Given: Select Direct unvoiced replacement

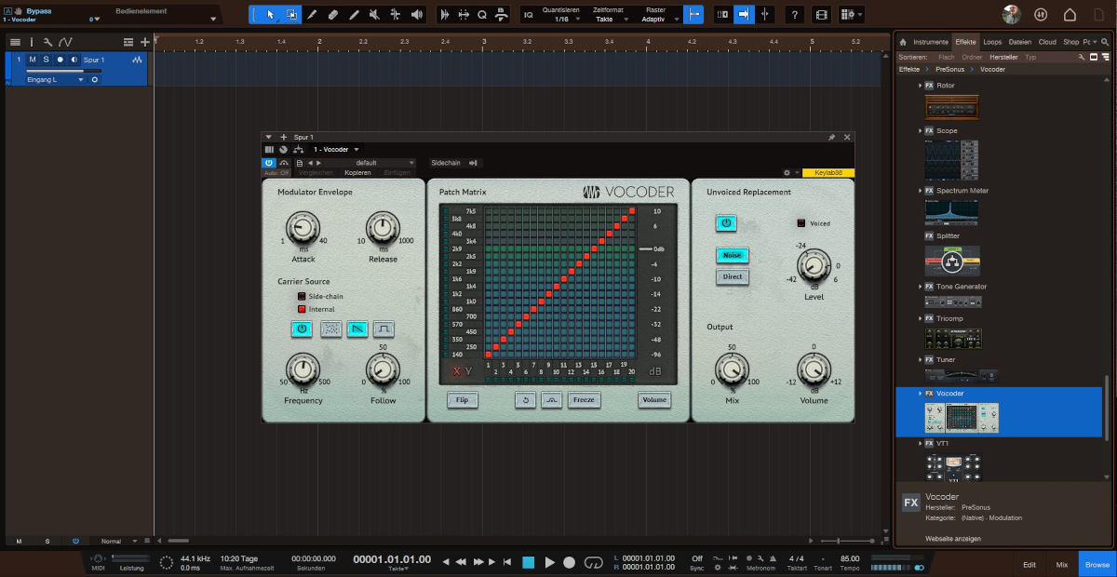Looking at the screenshot, I should coord(733,277).
